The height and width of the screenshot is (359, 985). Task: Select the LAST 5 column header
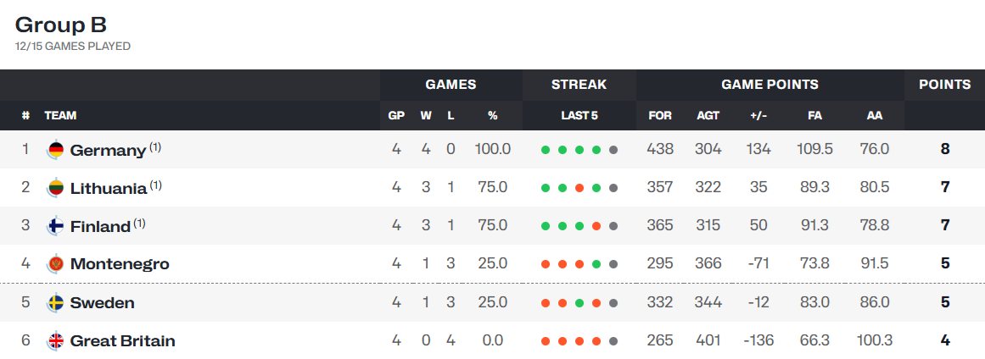579,116
